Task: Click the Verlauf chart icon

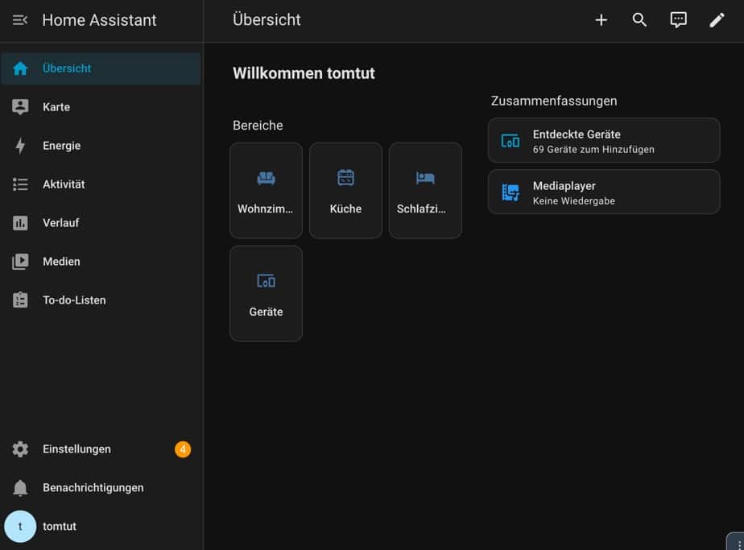Action: point(20,223)
